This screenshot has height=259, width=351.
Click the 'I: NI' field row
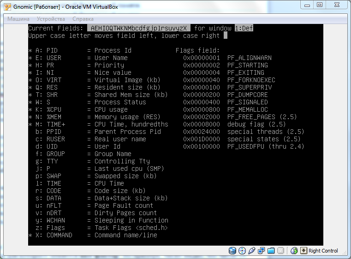point(80,72)
